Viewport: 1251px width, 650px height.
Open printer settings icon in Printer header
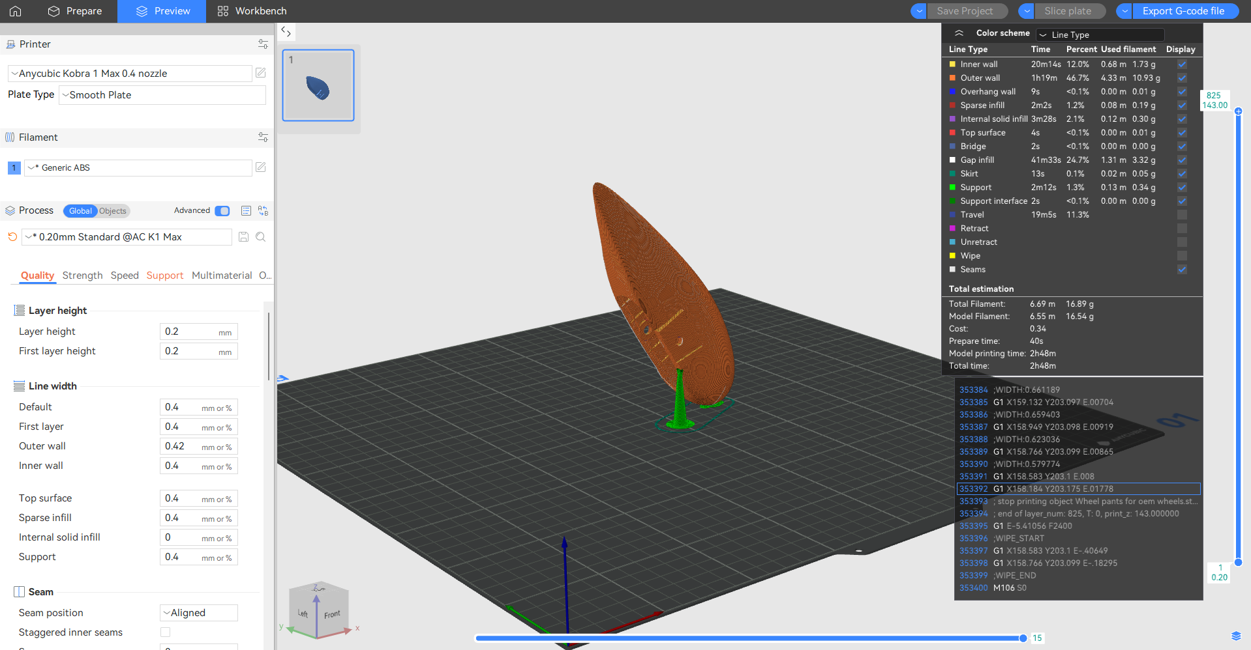pyautogui.click(x=263, y=44)
